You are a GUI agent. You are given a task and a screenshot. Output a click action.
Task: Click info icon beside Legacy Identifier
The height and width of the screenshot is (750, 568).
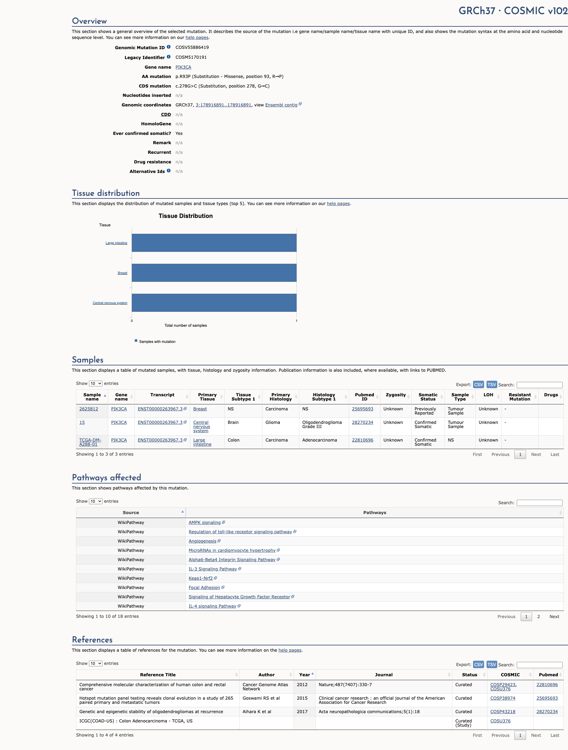coord(168,57)
